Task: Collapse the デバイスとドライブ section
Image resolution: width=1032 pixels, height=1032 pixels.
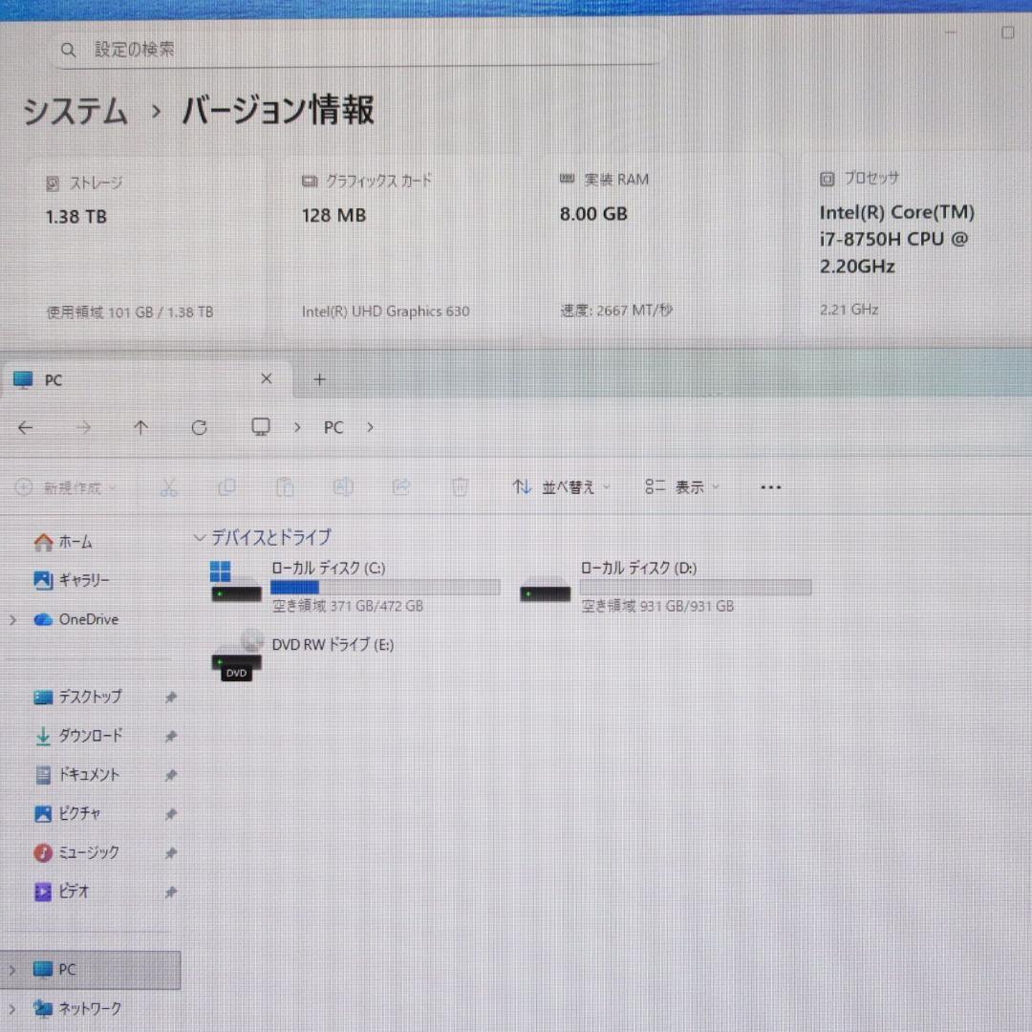Action: click(x=199, y=537)
